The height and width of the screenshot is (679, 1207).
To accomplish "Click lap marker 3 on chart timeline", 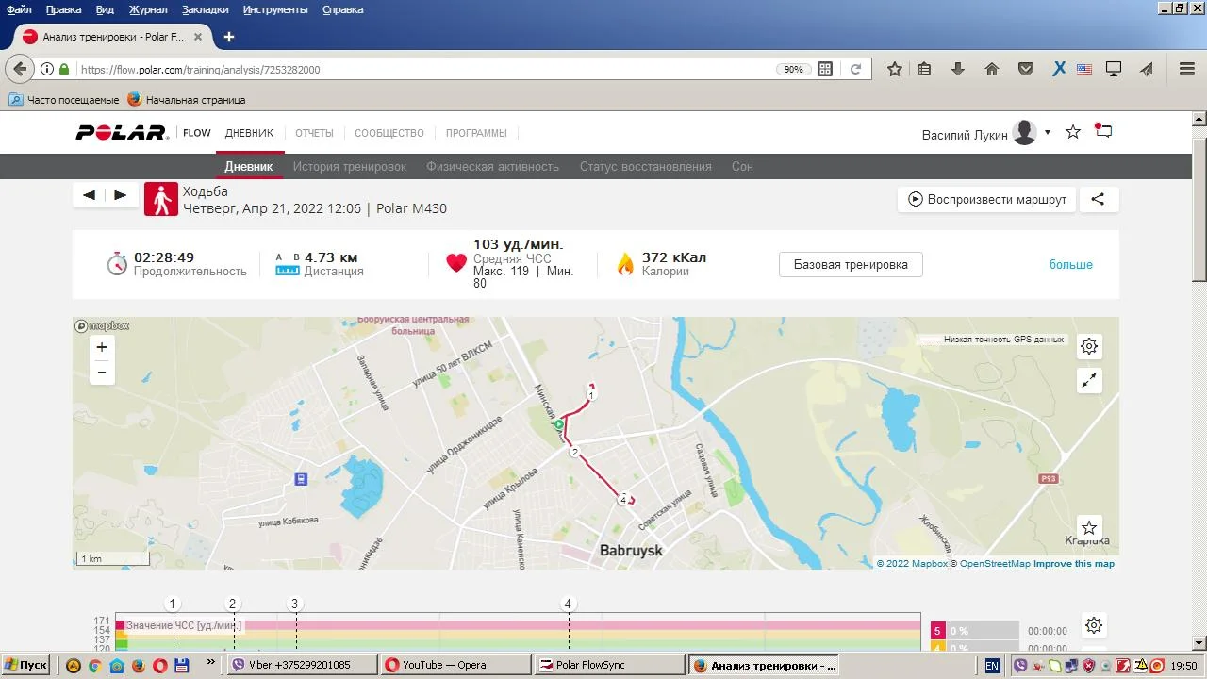I will (294, 604).
